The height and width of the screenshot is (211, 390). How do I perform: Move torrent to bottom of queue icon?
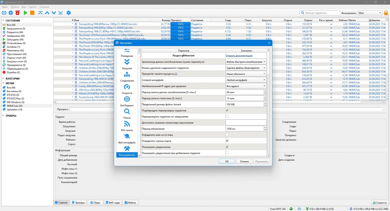pos(60,13)
